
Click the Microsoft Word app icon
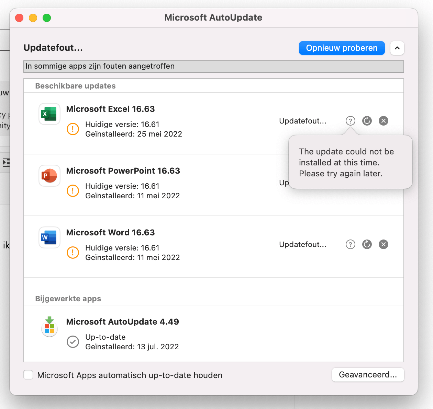coord(49,237)
